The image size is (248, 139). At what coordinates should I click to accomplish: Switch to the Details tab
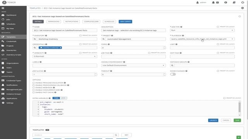(x=38, y=22)
